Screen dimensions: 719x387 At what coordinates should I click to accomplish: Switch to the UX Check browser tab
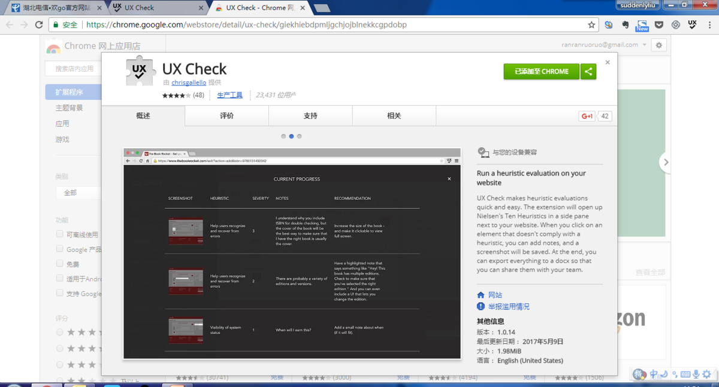[157, 8]
